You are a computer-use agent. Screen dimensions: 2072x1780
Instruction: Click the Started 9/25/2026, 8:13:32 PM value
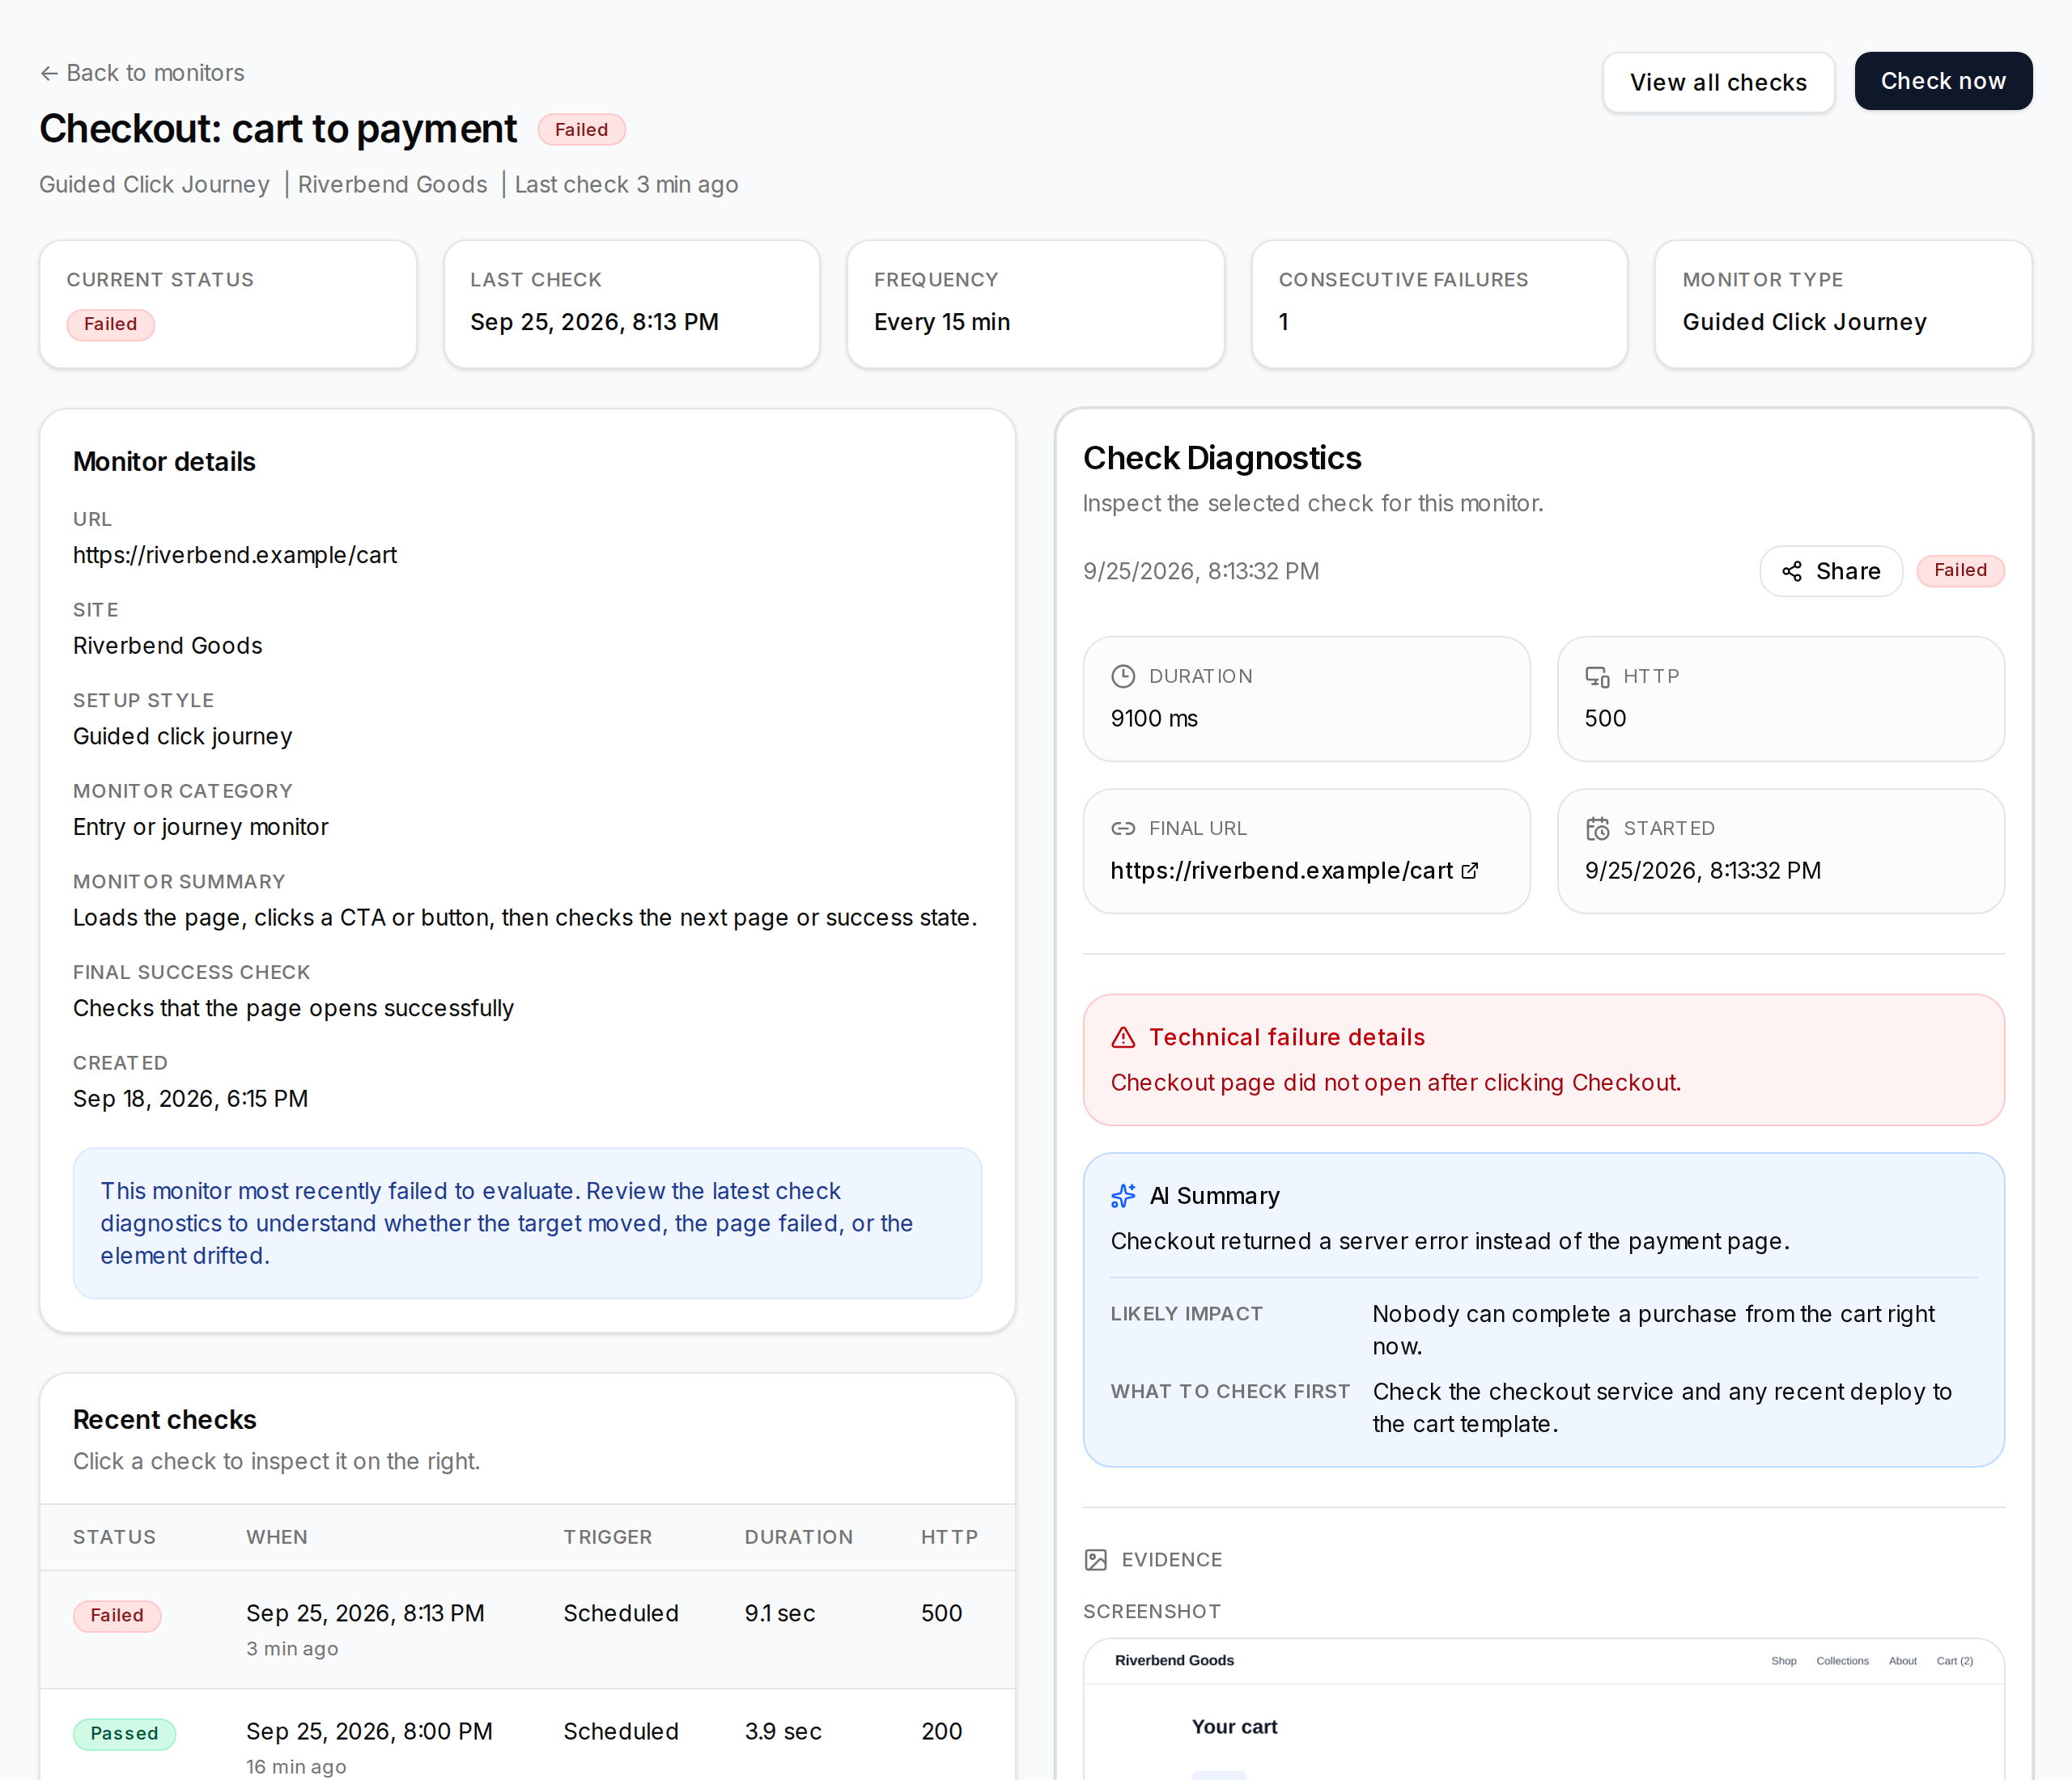[1702, 871]
